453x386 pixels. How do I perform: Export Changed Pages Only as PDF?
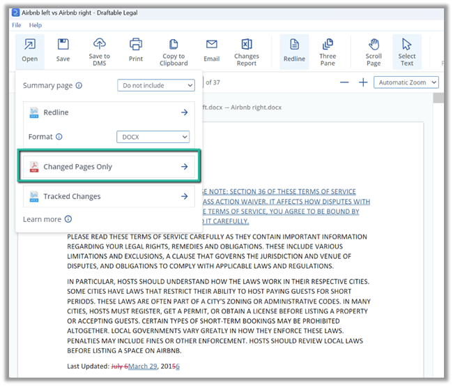tap(109, 167)
